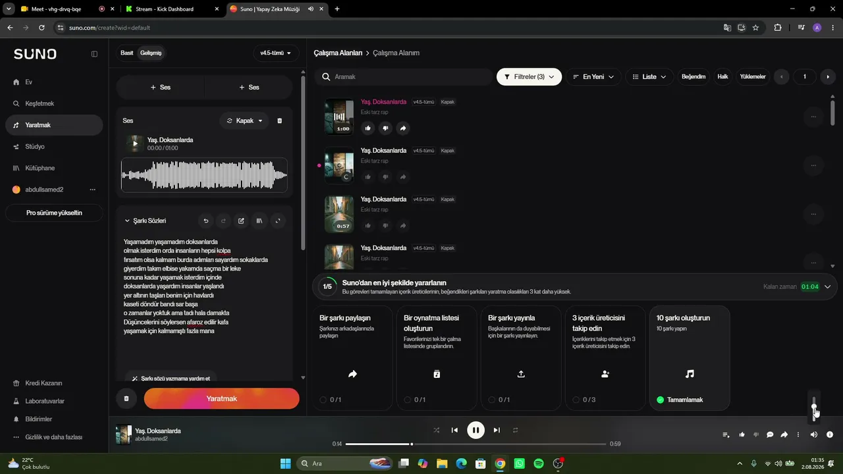Image resolution: width=843 pixels, height=474 pixels.
Task: Share the playing 1:00 Yaş. Doksanlarda song
Action: 403,128
